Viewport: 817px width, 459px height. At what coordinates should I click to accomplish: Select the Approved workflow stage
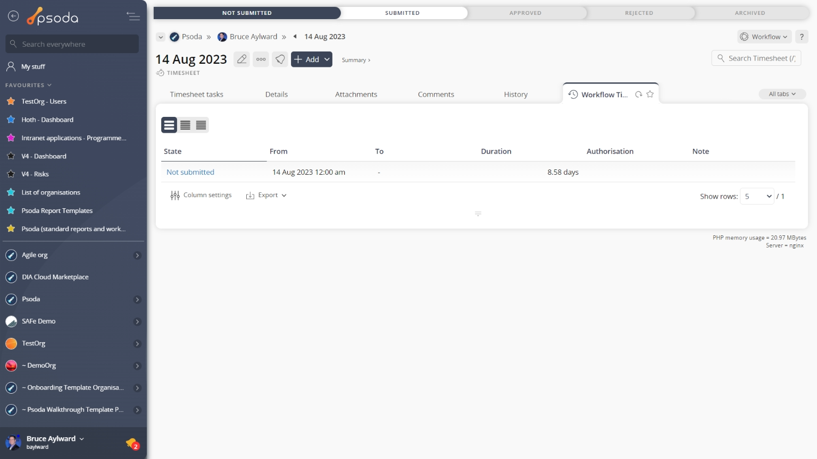click(526, 13)
